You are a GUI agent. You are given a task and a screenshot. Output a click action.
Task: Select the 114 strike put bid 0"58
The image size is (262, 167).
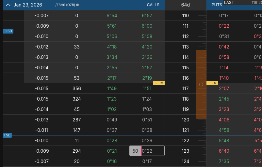point(224,57)
